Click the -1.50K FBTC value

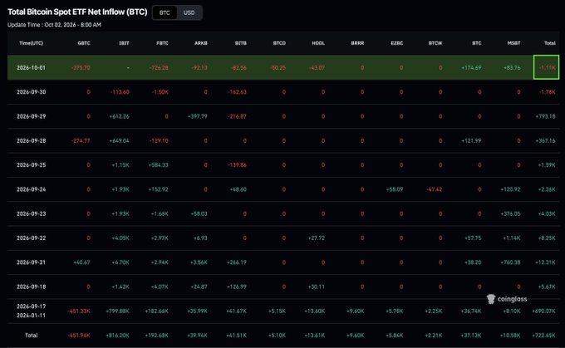(160, 92)
